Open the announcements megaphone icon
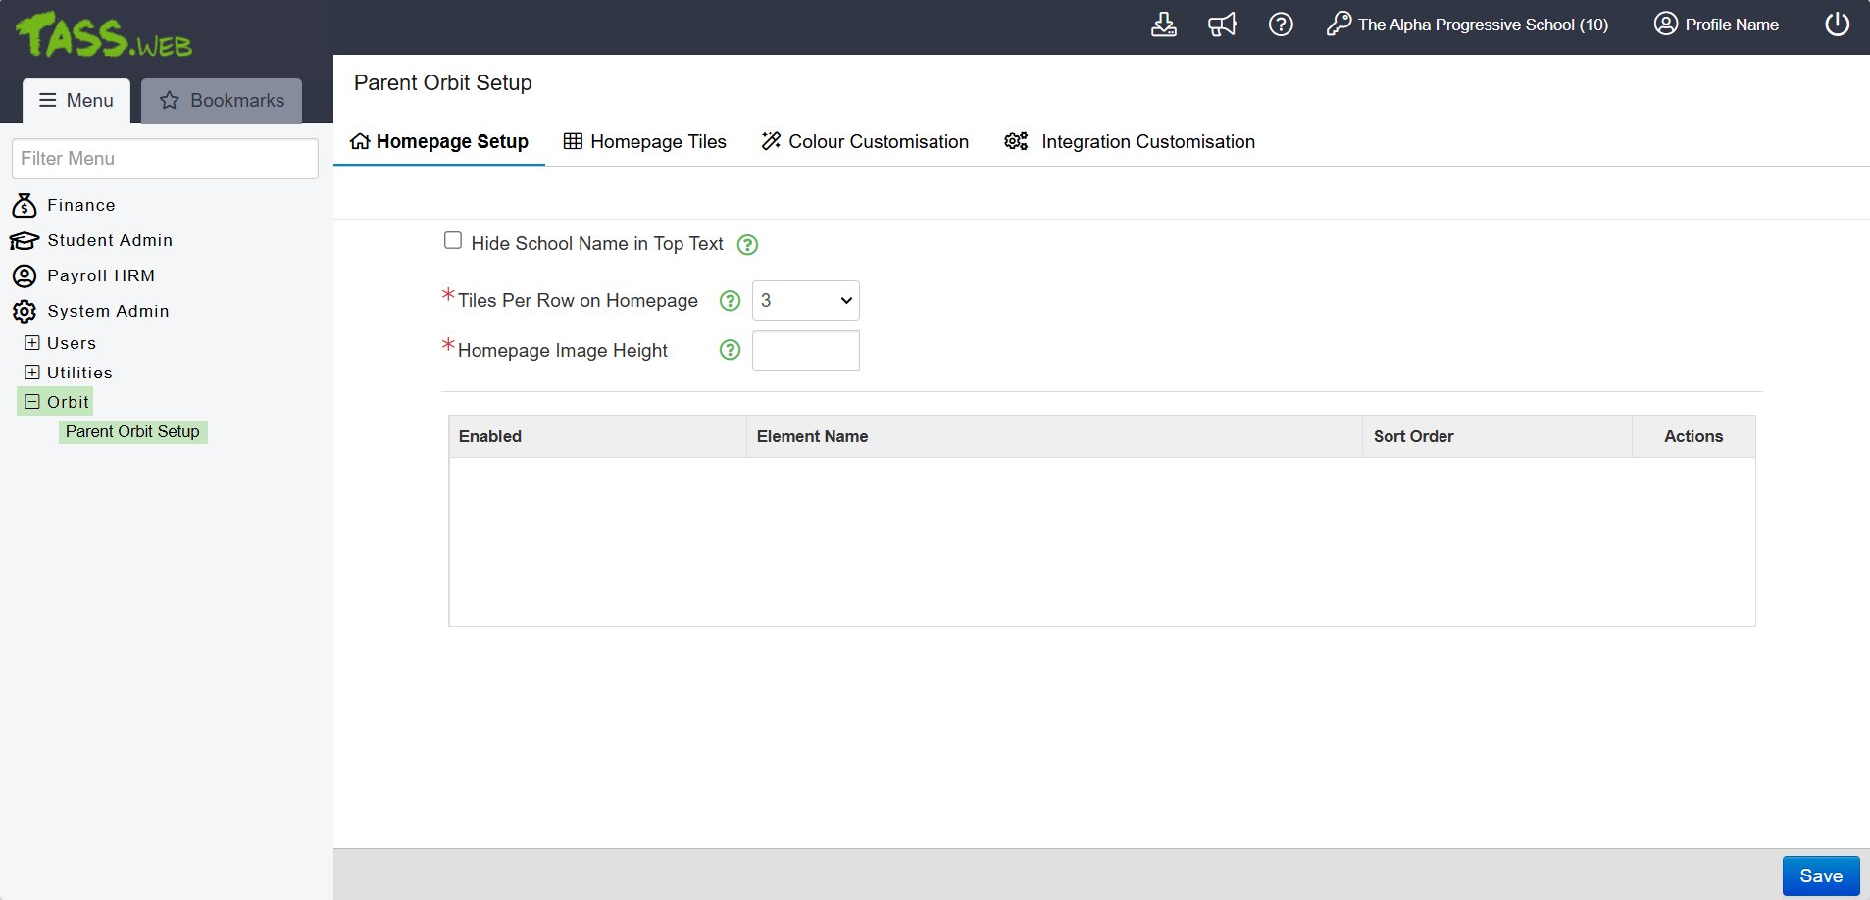 click(1222, 25)
